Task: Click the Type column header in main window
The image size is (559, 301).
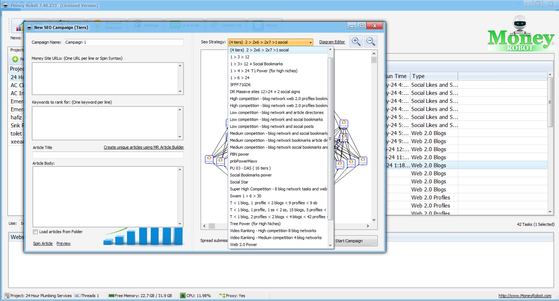Action: pos(434,76)
